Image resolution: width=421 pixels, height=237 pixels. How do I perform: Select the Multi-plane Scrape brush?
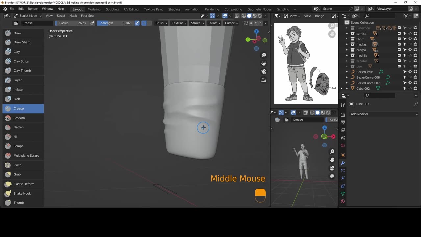click(x=23, y=156)
